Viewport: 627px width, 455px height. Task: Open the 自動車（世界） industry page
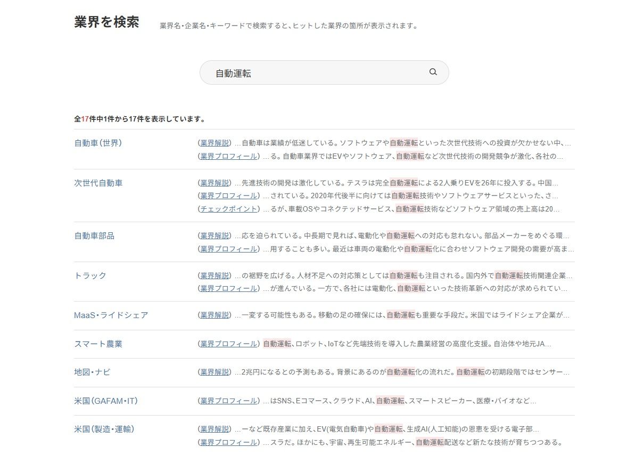click(99, 143)
